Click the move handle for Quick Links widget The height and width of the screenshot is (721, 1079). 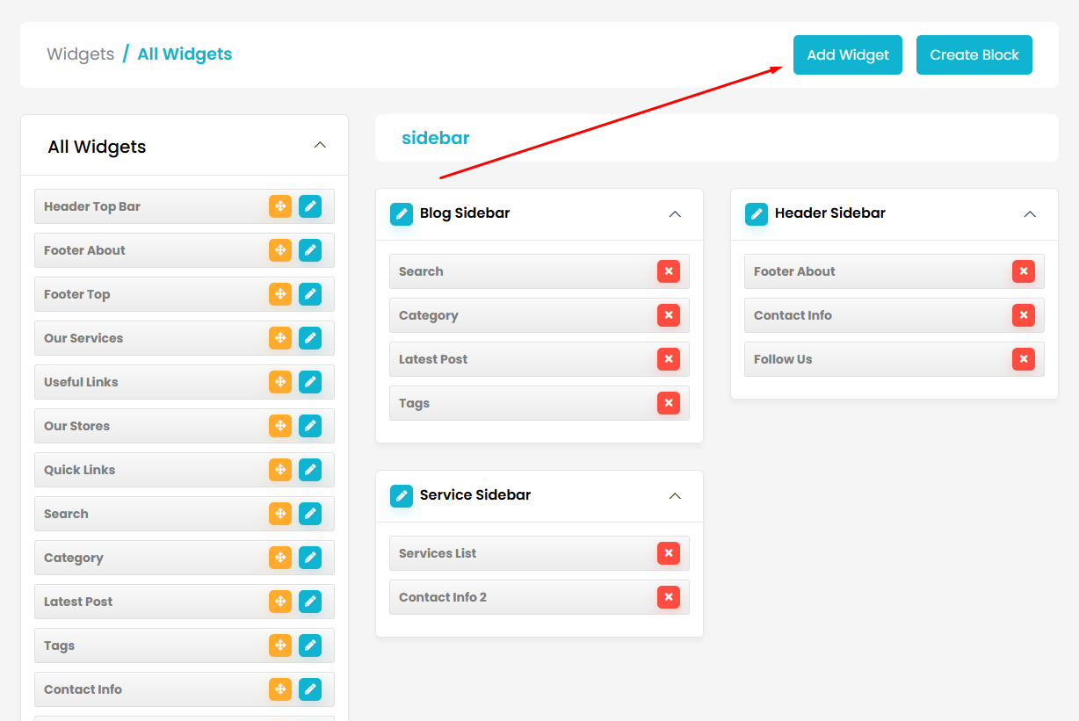pyautogui.click(x=279, y=470)
